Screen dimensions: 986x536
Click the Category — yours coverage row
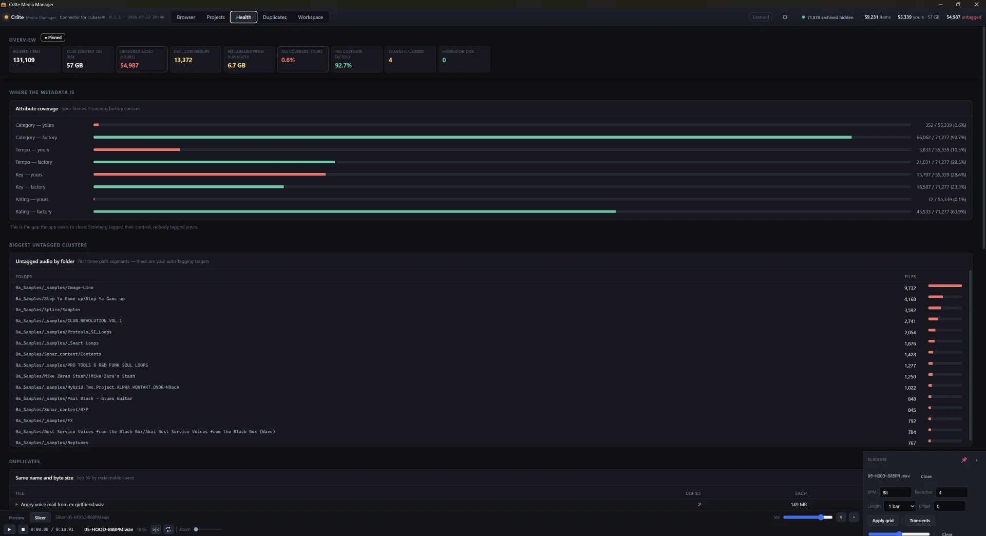(x=490, y=125)
